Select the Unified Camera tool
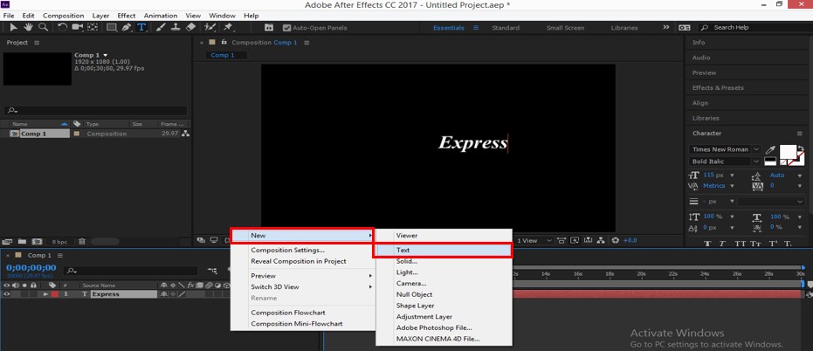813x351 pixels. (x=77, y=27)
